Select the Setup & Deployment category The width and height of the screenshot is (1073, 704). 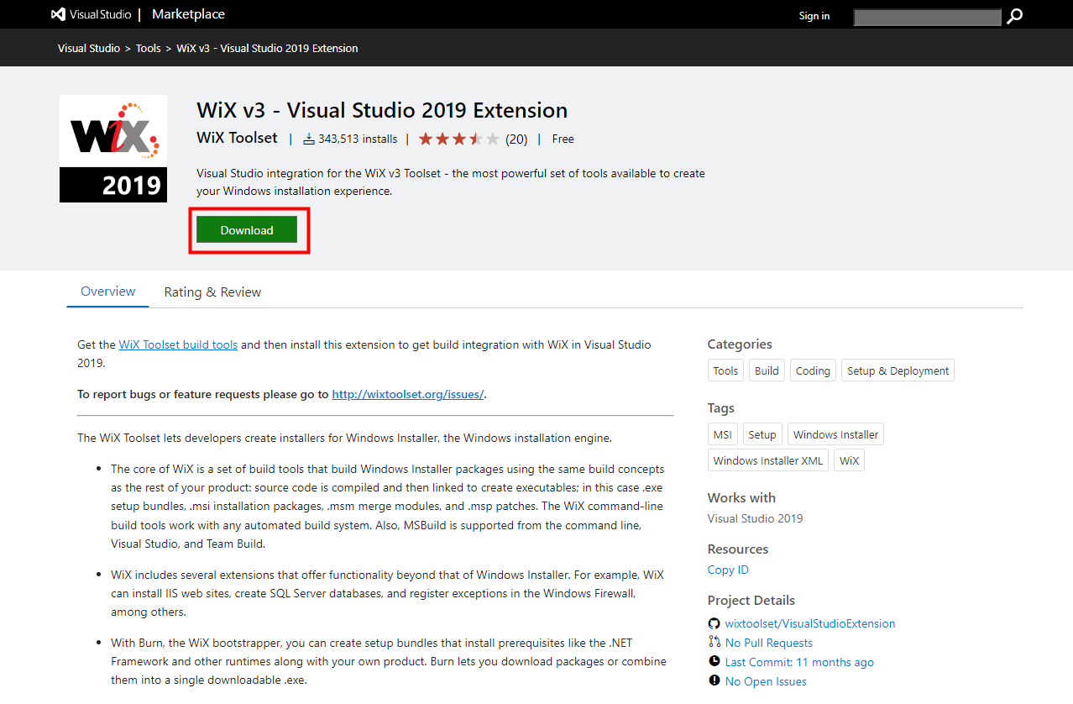[x=898, y=370]
